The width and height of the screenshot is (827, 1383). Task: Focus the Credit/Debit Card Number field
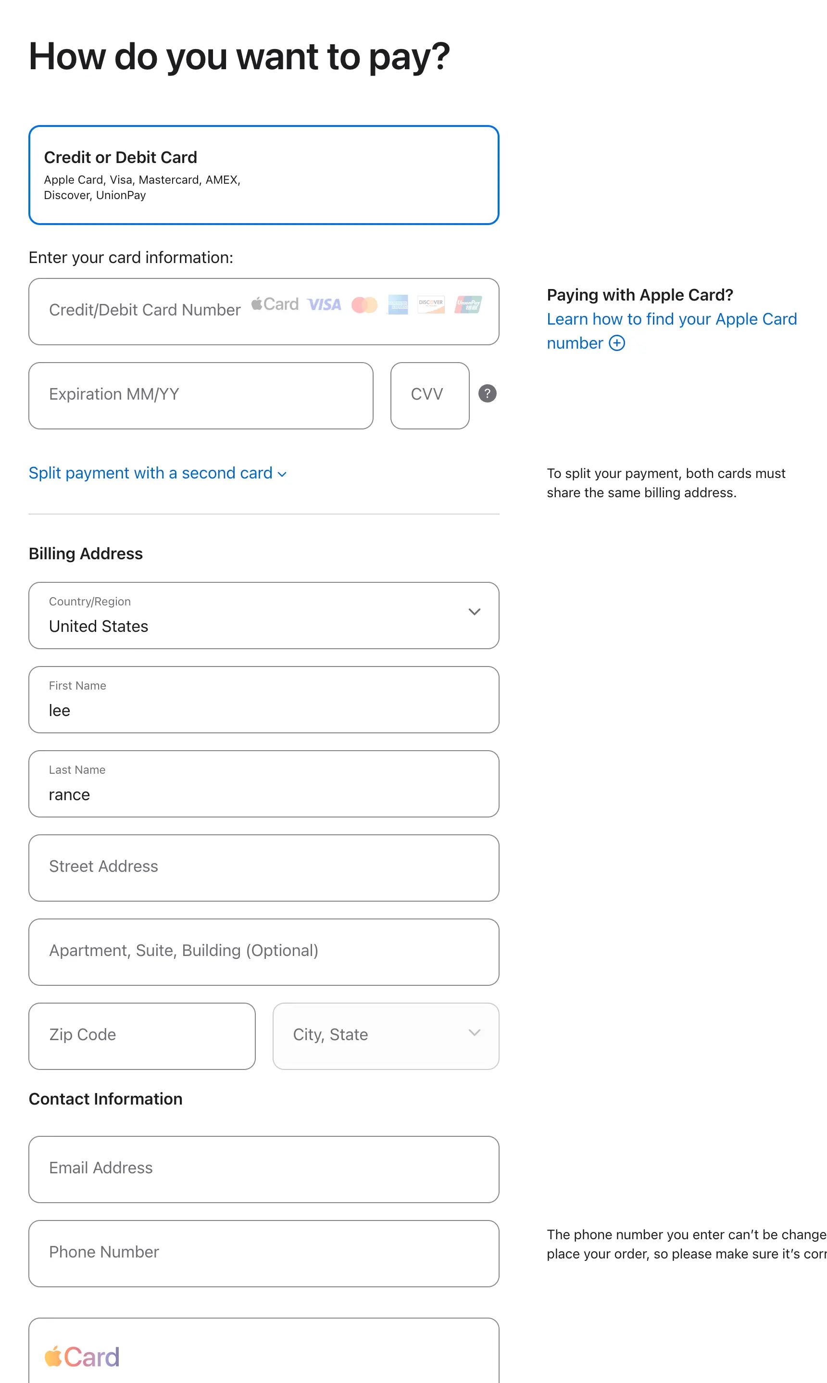pos(145,310)
